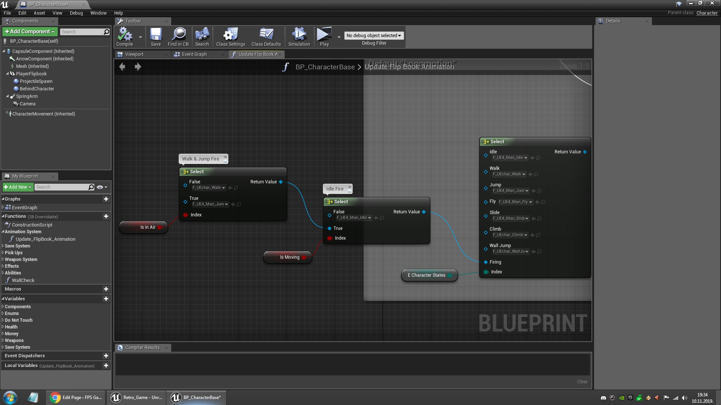Screen dimensions: 721x405
Task: Open Class Defaults from toolbar
Action: tap(266, 35)
